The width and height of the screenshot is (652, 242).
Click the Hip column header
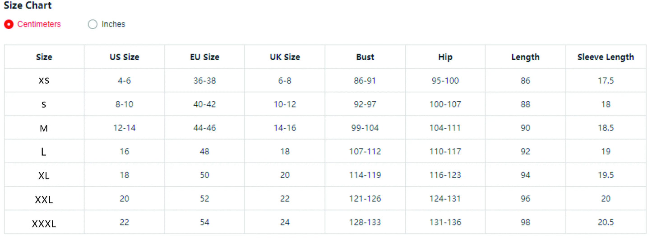click(x=445, y=57)
